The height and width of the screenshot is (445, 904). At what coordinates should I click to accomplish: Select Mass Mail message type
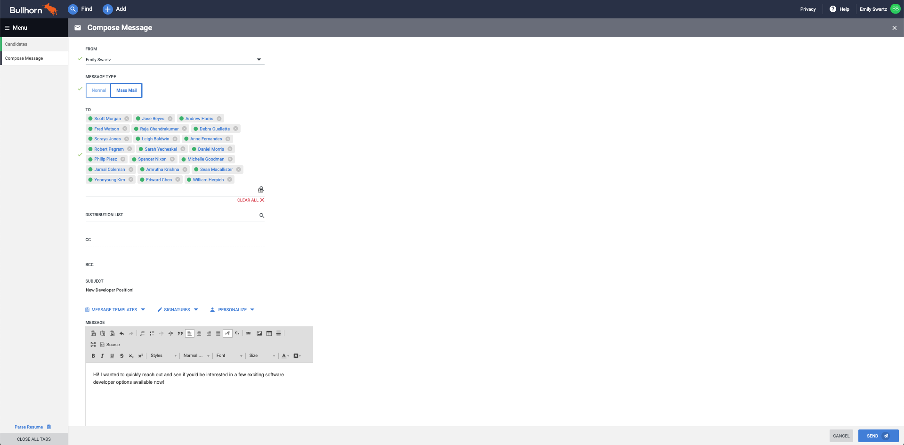pyautogui.click(x=126, y=90)
